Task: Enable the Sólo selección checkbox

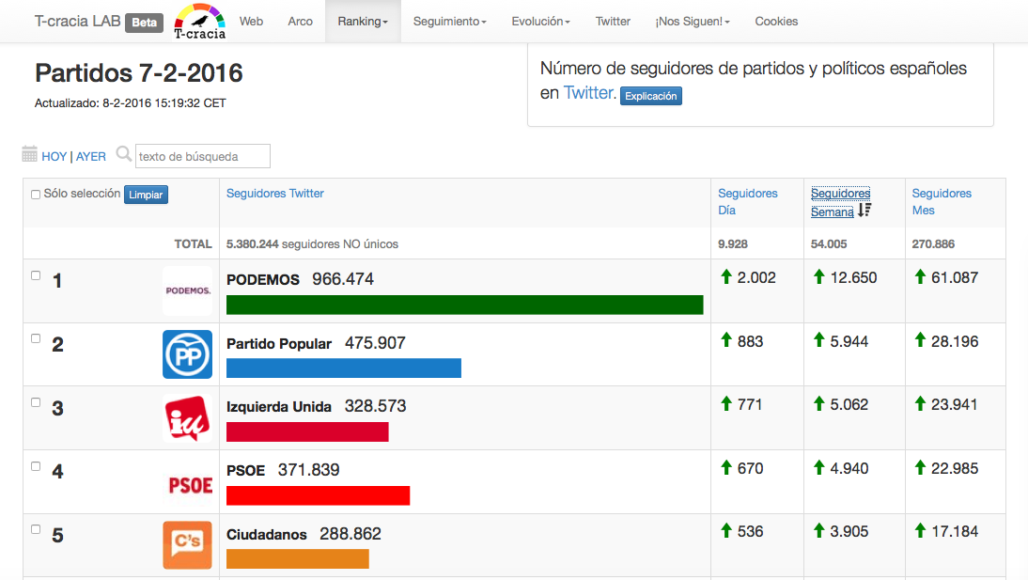Action: coord(35,195)
